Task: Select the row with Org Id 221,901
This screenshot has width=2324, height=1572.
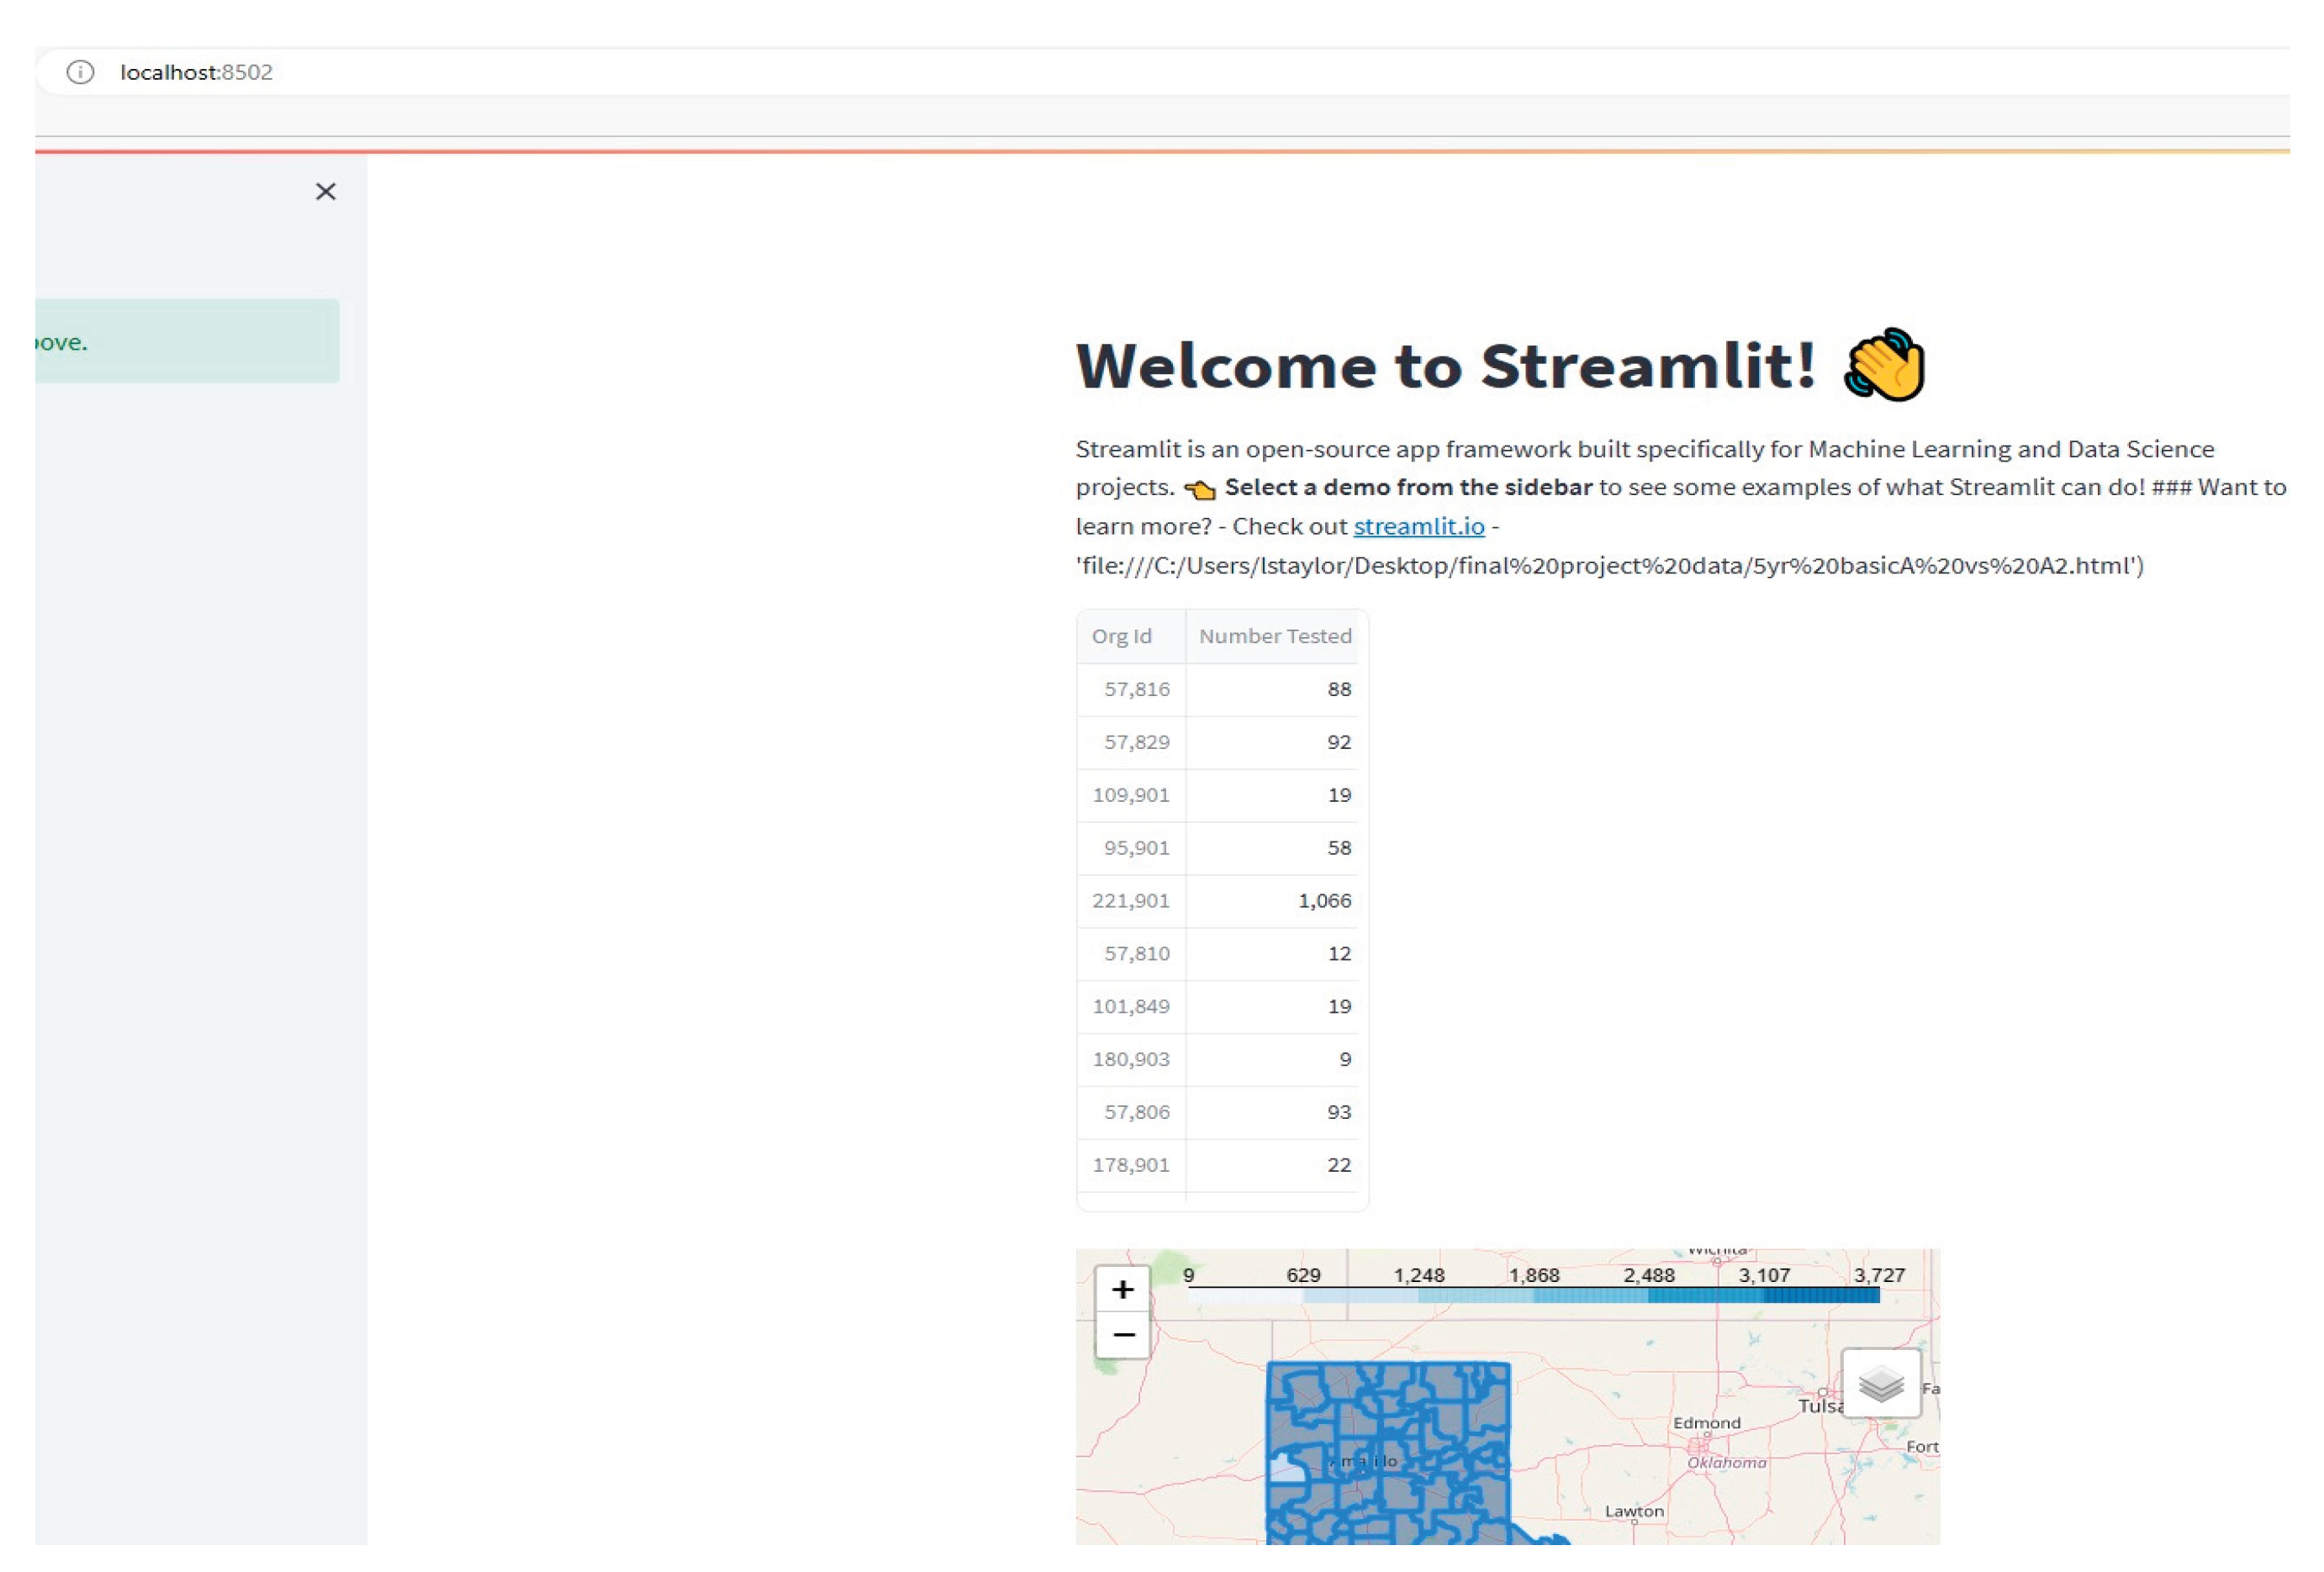Action: coord(1130,900)
